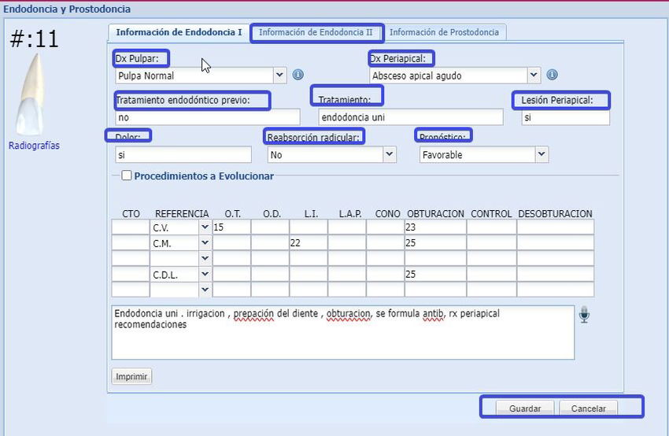Click the Cancelar button

588,408
